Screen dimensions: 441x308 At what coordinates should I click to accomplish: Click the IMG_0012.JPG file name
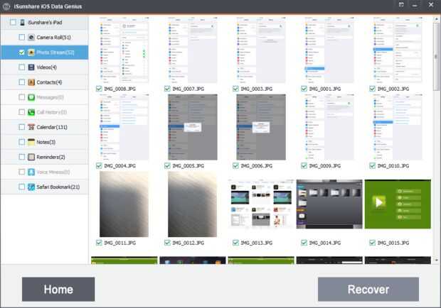(188, 243)
